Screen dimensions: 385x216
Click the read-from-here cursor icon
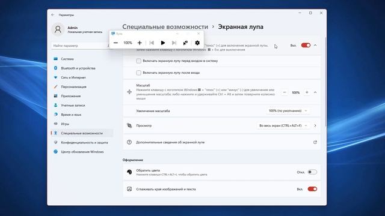coord(185,43)
